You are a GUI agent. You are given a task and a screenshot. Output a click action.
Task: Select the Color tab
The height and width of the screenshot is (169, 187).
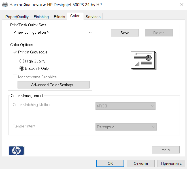pos(75,16)
